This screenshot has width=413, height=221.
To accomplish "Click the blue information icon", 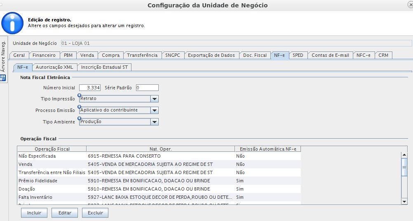I will pos(12,23).
